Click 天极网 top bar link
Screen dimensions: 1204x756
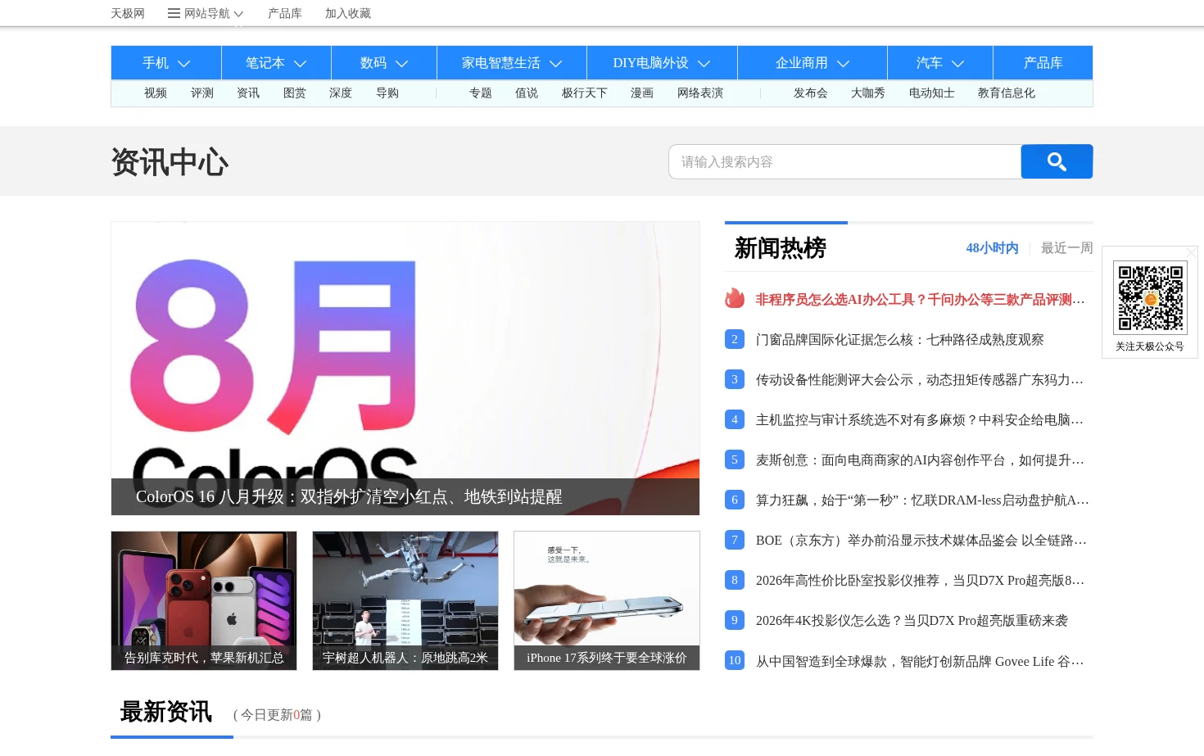tap(128, 13)
